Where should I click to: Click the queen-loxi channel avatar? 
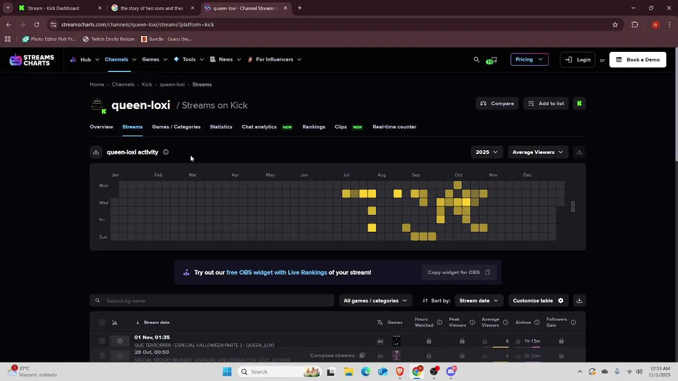point(97,105)
